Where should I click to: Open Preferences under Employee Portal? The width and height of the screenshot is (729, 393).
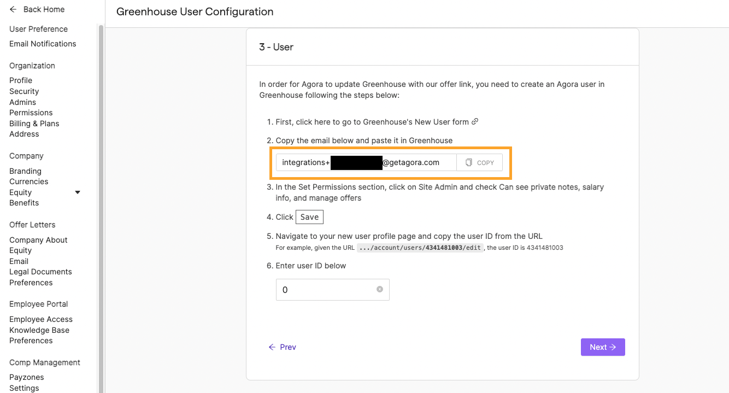coord(31,341)
